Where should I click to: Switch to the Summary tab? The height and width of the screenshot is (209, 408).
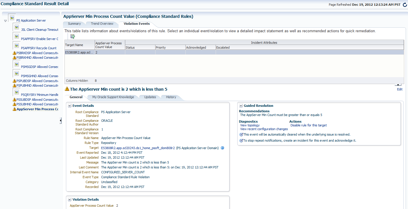tap(74, 24)
